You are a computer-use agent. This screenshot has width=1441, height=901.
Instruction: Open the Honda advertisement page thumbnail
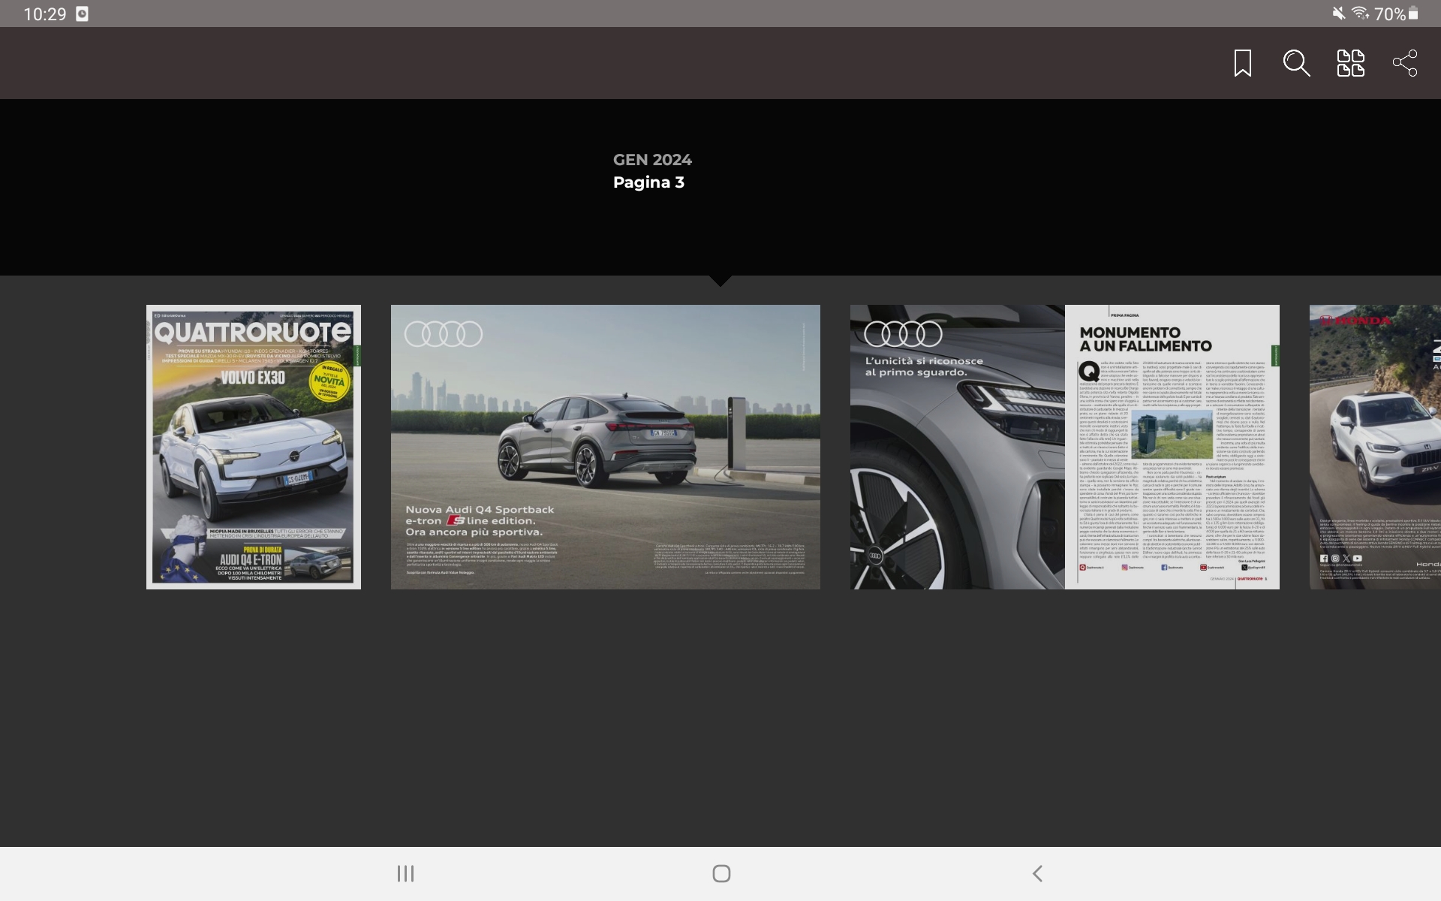pos(1374,447)
